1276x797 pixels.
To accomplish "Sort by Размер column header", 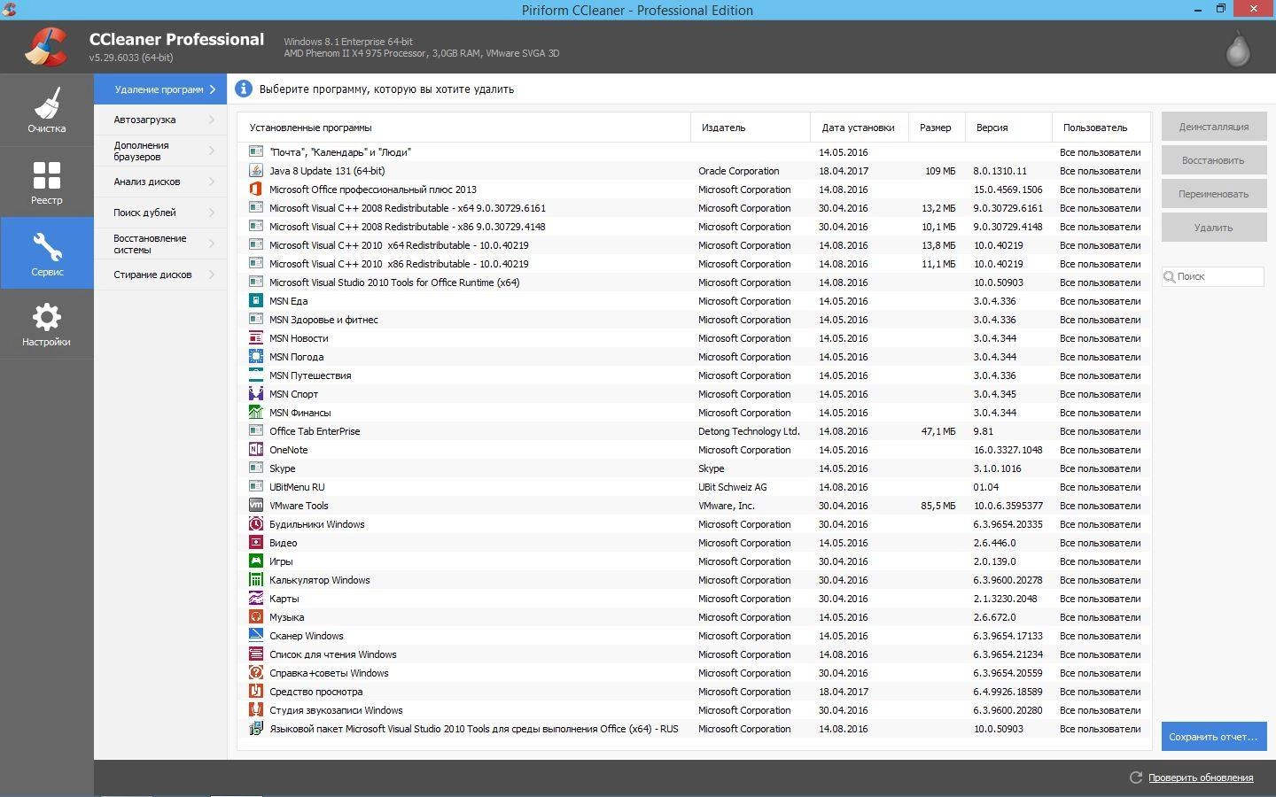I will 937,128.
